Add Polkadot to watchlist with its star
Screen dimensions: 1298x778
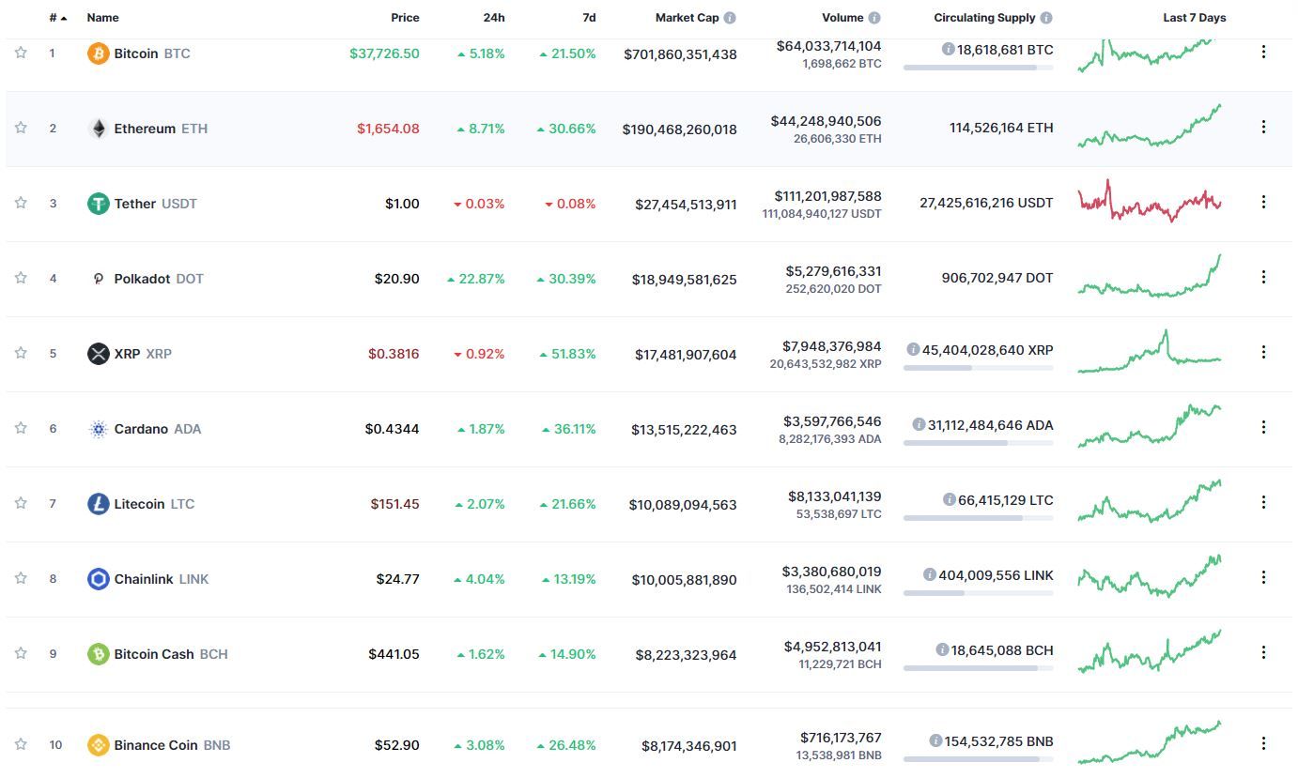pyautogui.click(x=21, y=278)
